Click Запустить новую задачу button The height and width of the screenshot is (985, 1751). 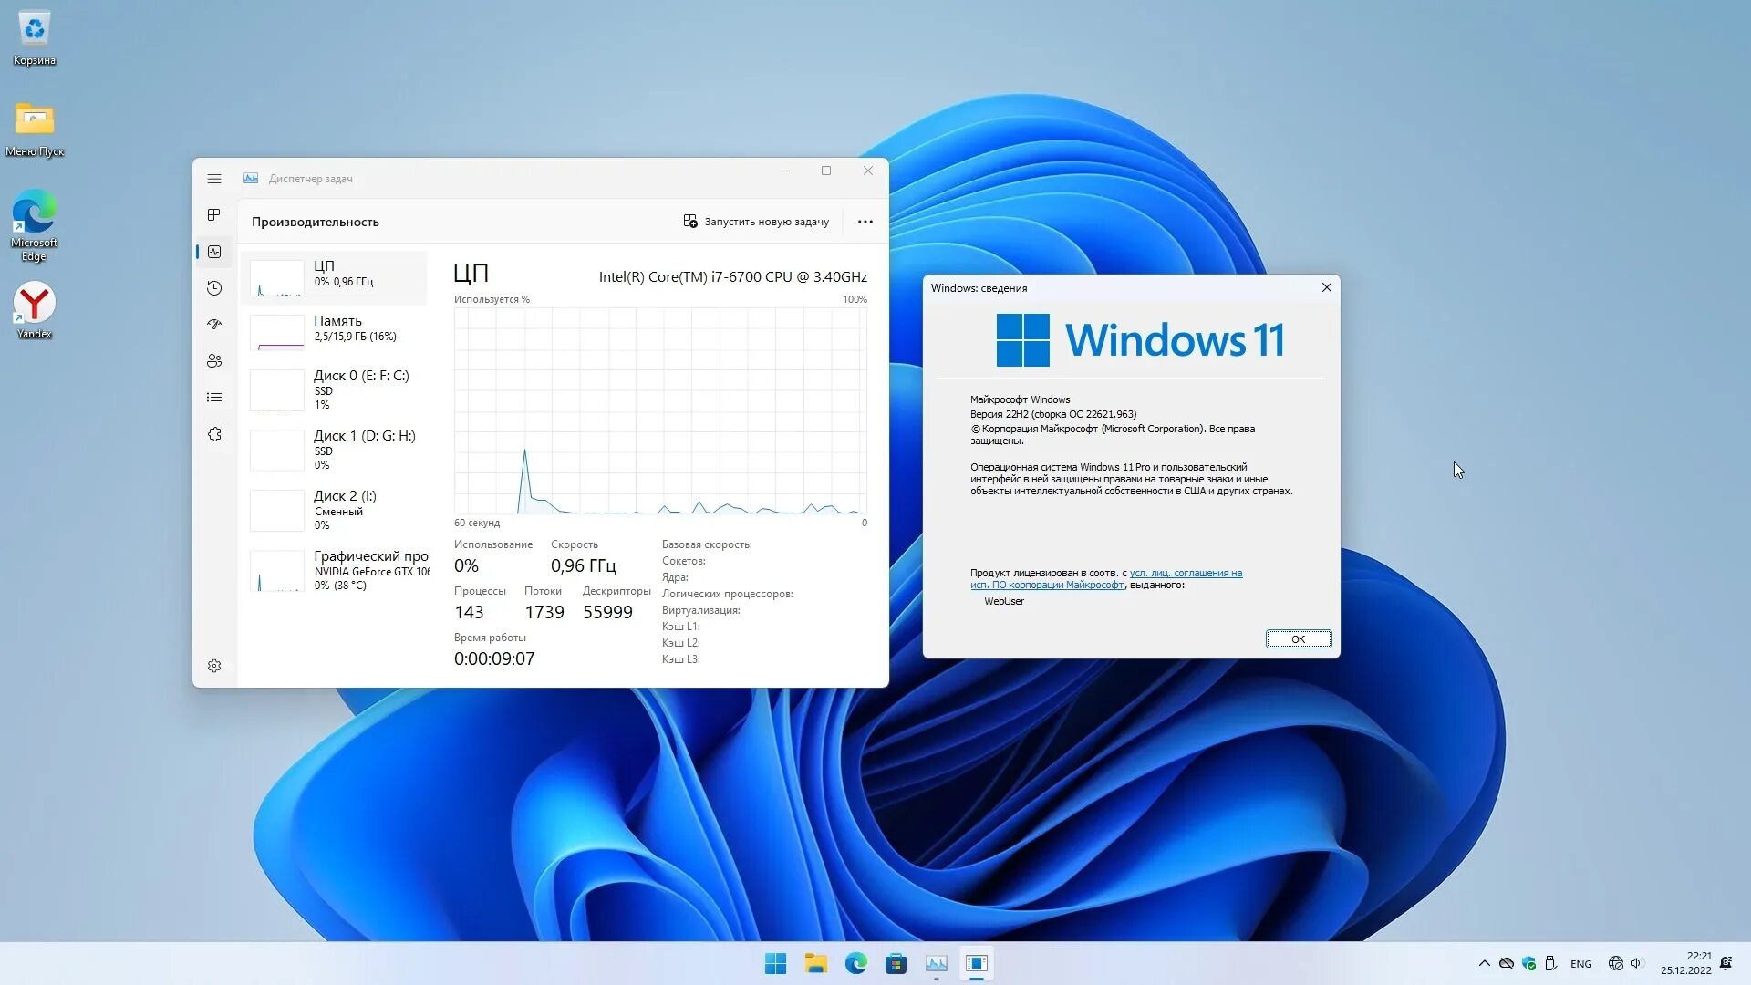pyautogui.click(x=756, y=222)
